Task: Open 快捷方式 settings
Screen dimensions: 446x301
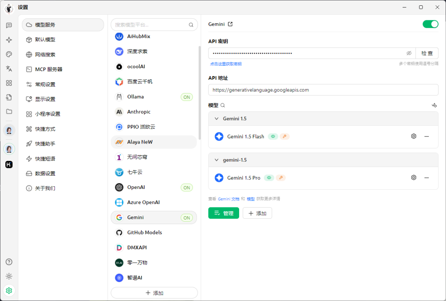Action: (x=63, y=129)
